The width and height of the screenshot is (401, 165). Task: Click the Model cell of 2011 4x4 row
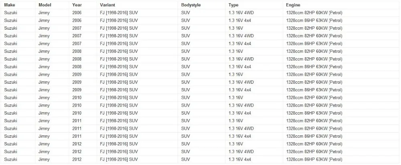pyautogui.click(x=52, y=136)
